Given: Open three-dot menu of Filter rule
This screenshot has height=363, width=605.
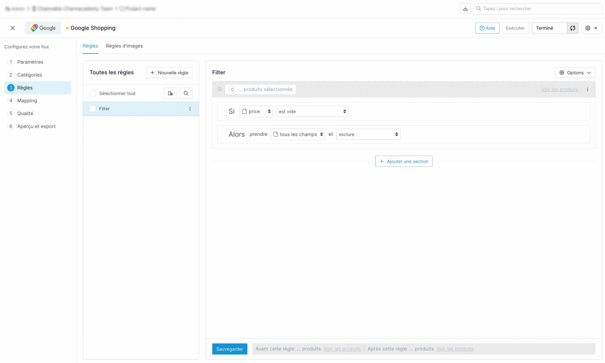Looking at the screenshot, I should (190, 109).
